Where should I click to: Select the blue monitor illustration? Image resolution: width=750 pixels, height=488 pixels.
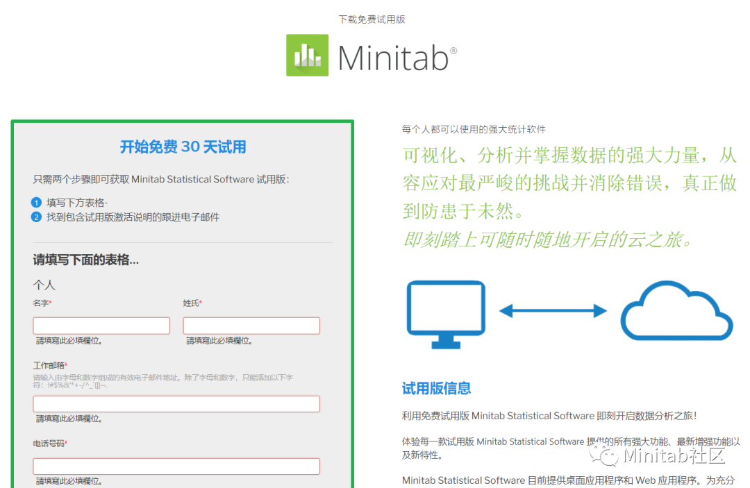[445, 307]
